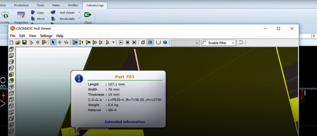The image size is (317, 136).
Task: Click the Update ribbon icon
Action: (4, 15)
